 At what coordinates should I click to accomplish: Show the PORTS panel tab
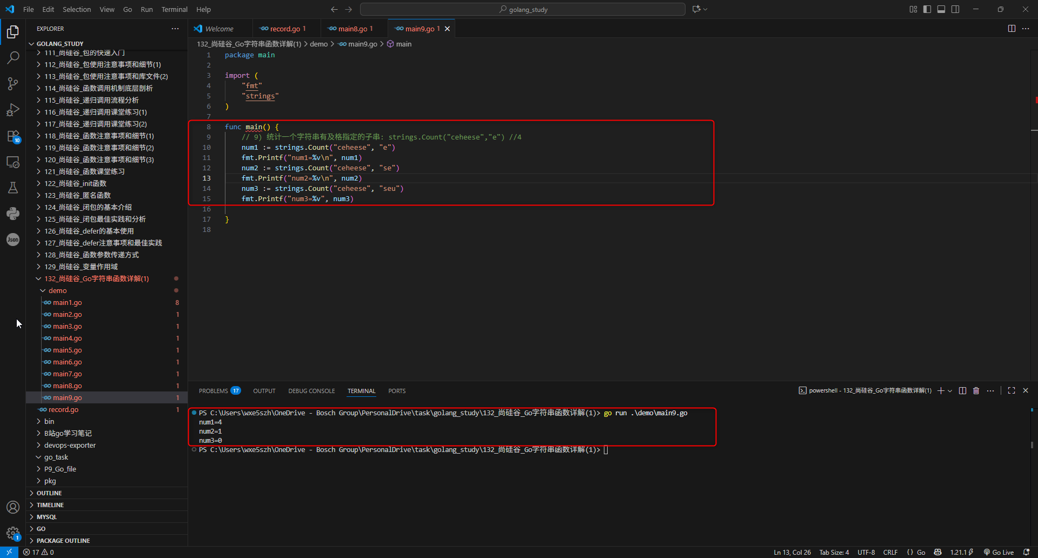tap(397, 391)
